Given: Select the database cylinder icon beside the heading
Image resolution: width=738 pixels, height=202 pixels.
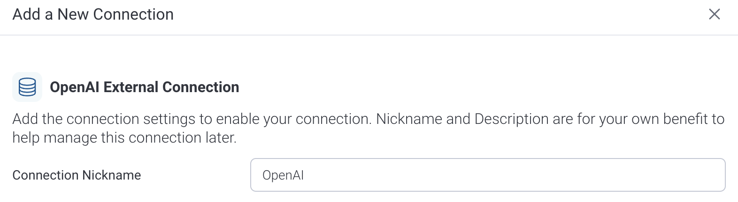Looking at the screenshot, I should [x=27, y=87].
